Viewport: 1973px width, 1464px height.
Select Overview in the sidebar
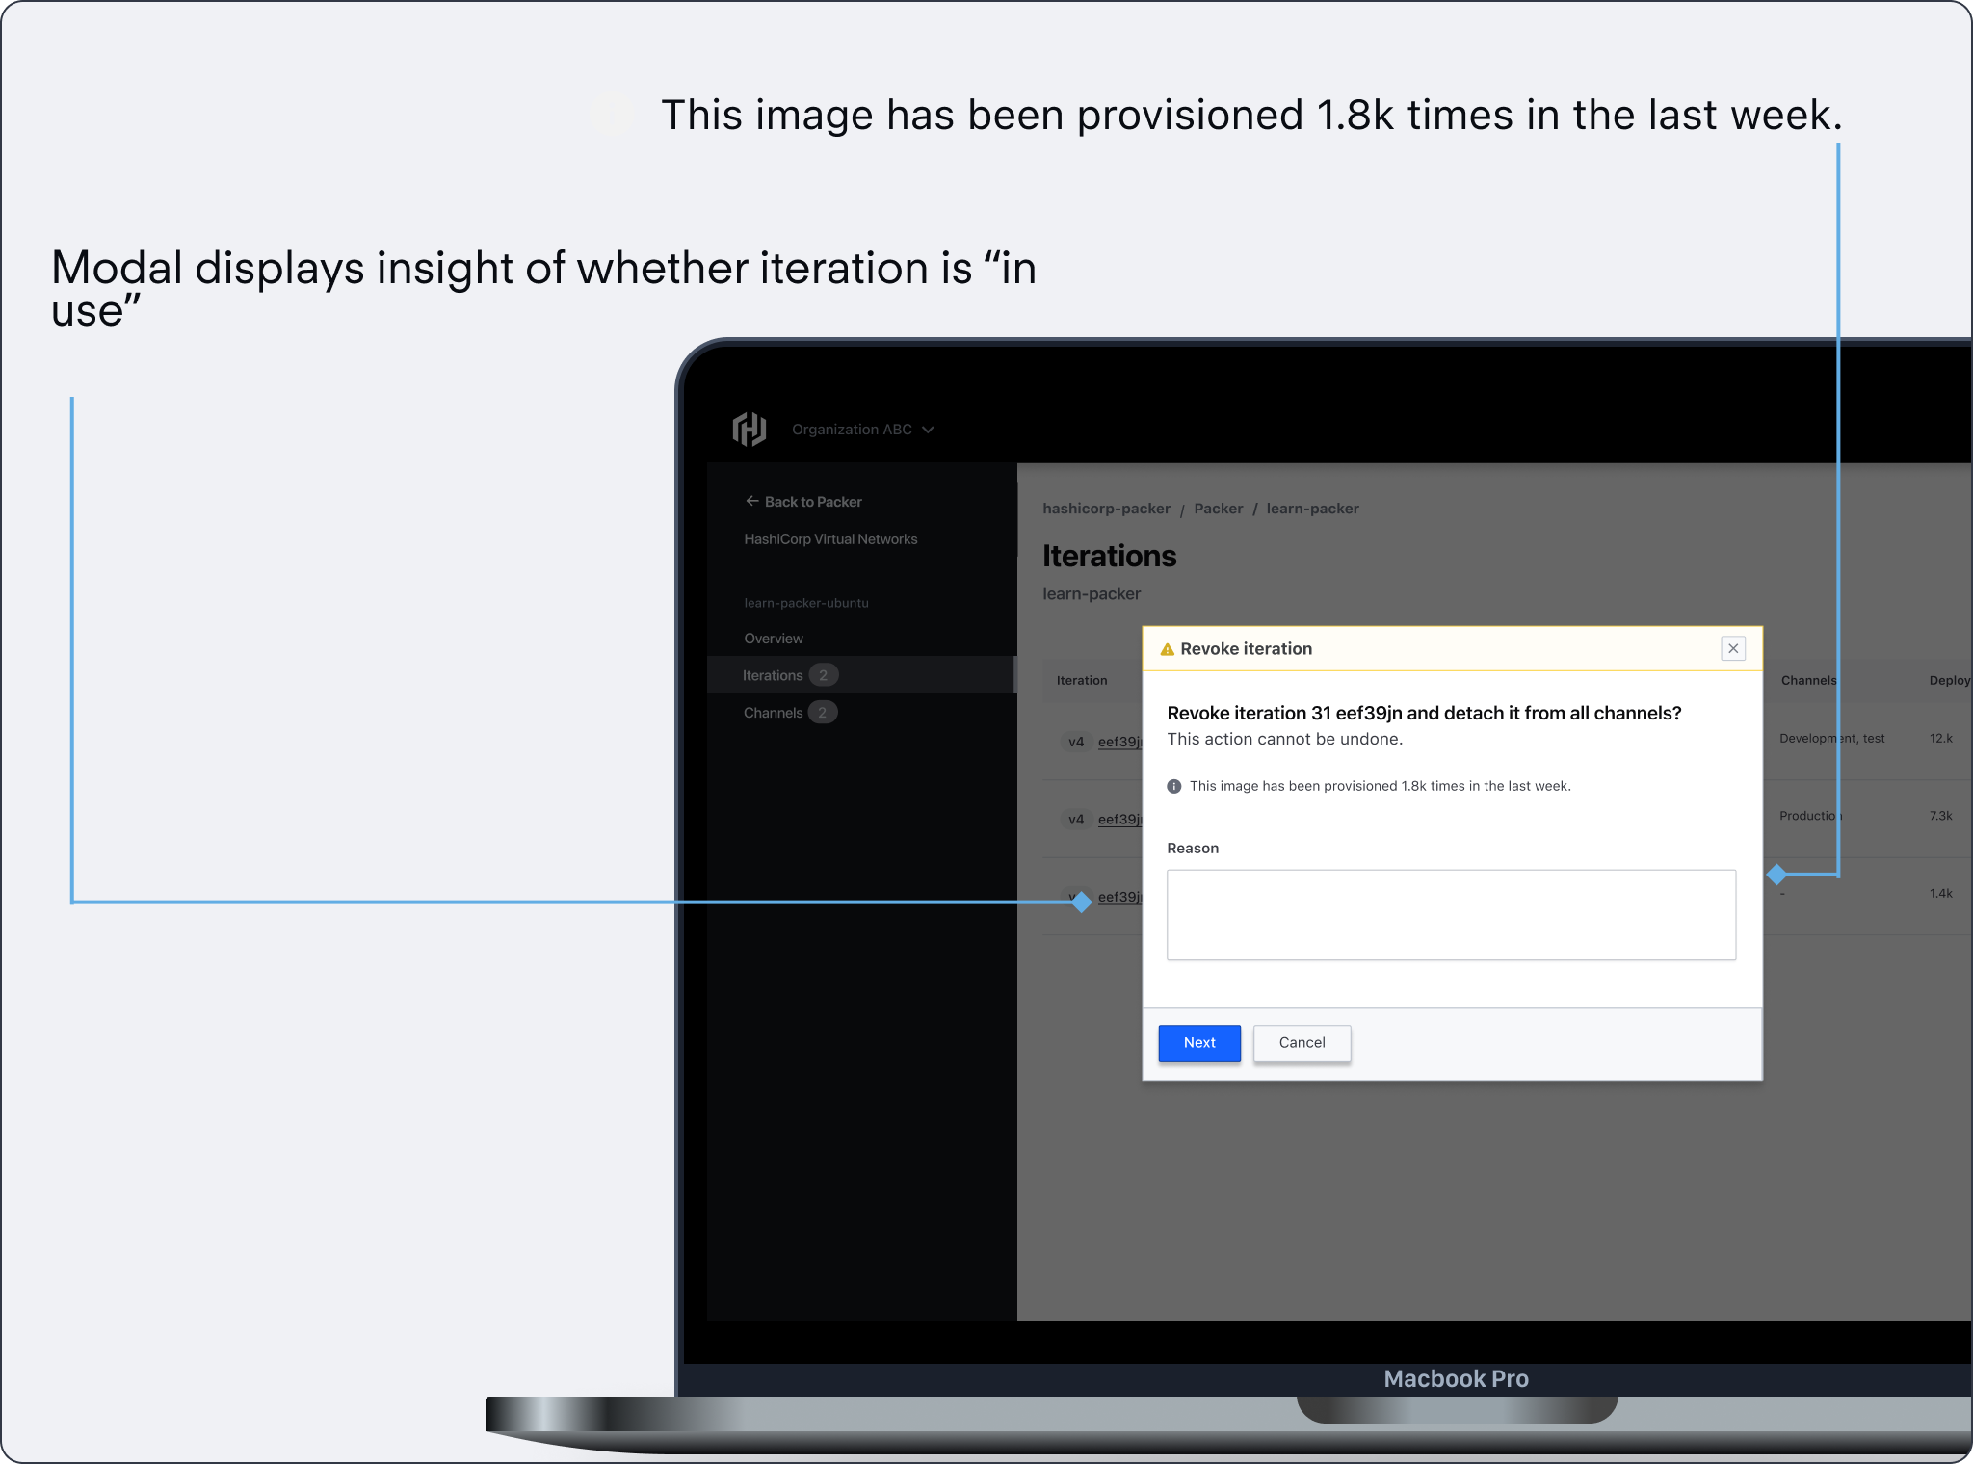click(773, 639)
